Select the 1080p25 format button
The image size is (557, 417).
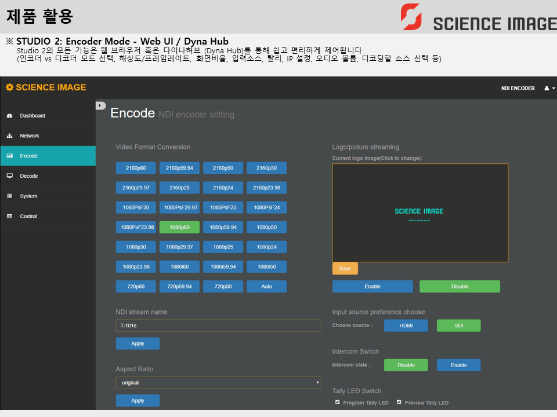tap(223, 247)
